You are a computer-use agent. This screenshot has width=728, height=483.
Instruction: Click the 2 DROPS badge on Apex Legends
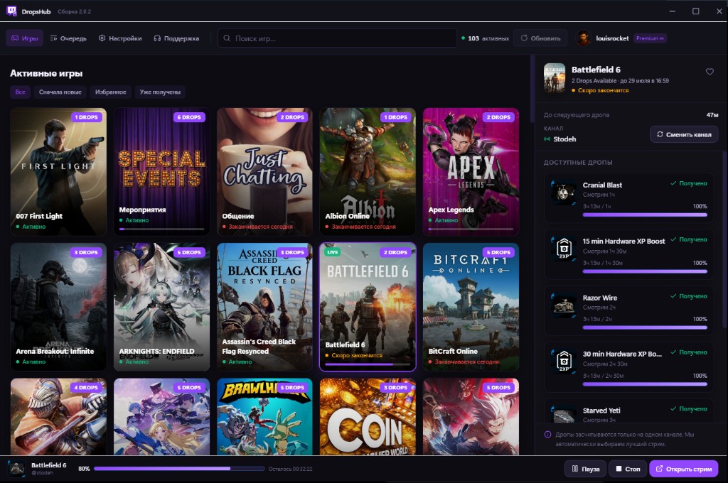pos(498,117)
